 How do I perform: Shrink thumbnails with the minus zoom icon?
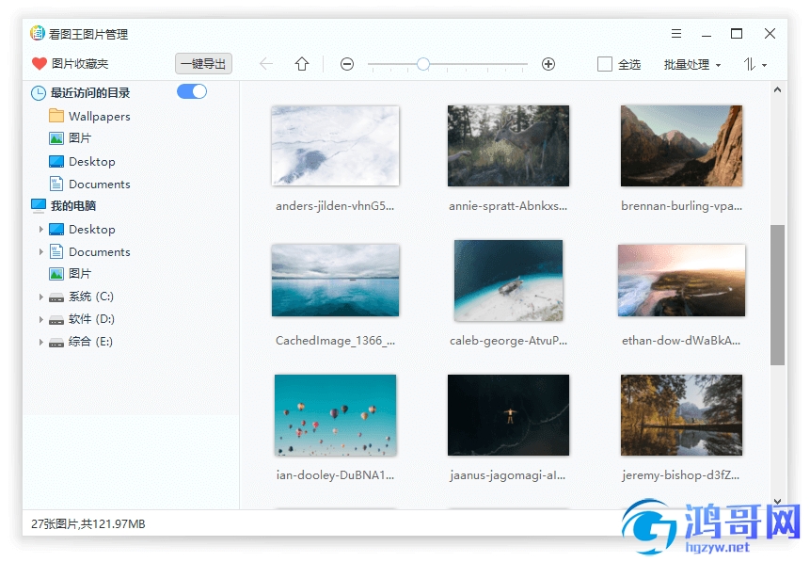tap(347, 64)
